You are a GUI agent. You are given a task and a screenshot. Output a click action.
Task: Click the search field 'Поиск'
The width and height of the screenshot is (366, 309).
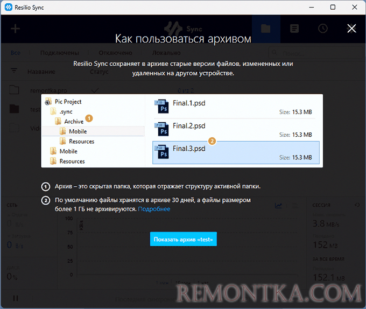click(x=315, y=53)
